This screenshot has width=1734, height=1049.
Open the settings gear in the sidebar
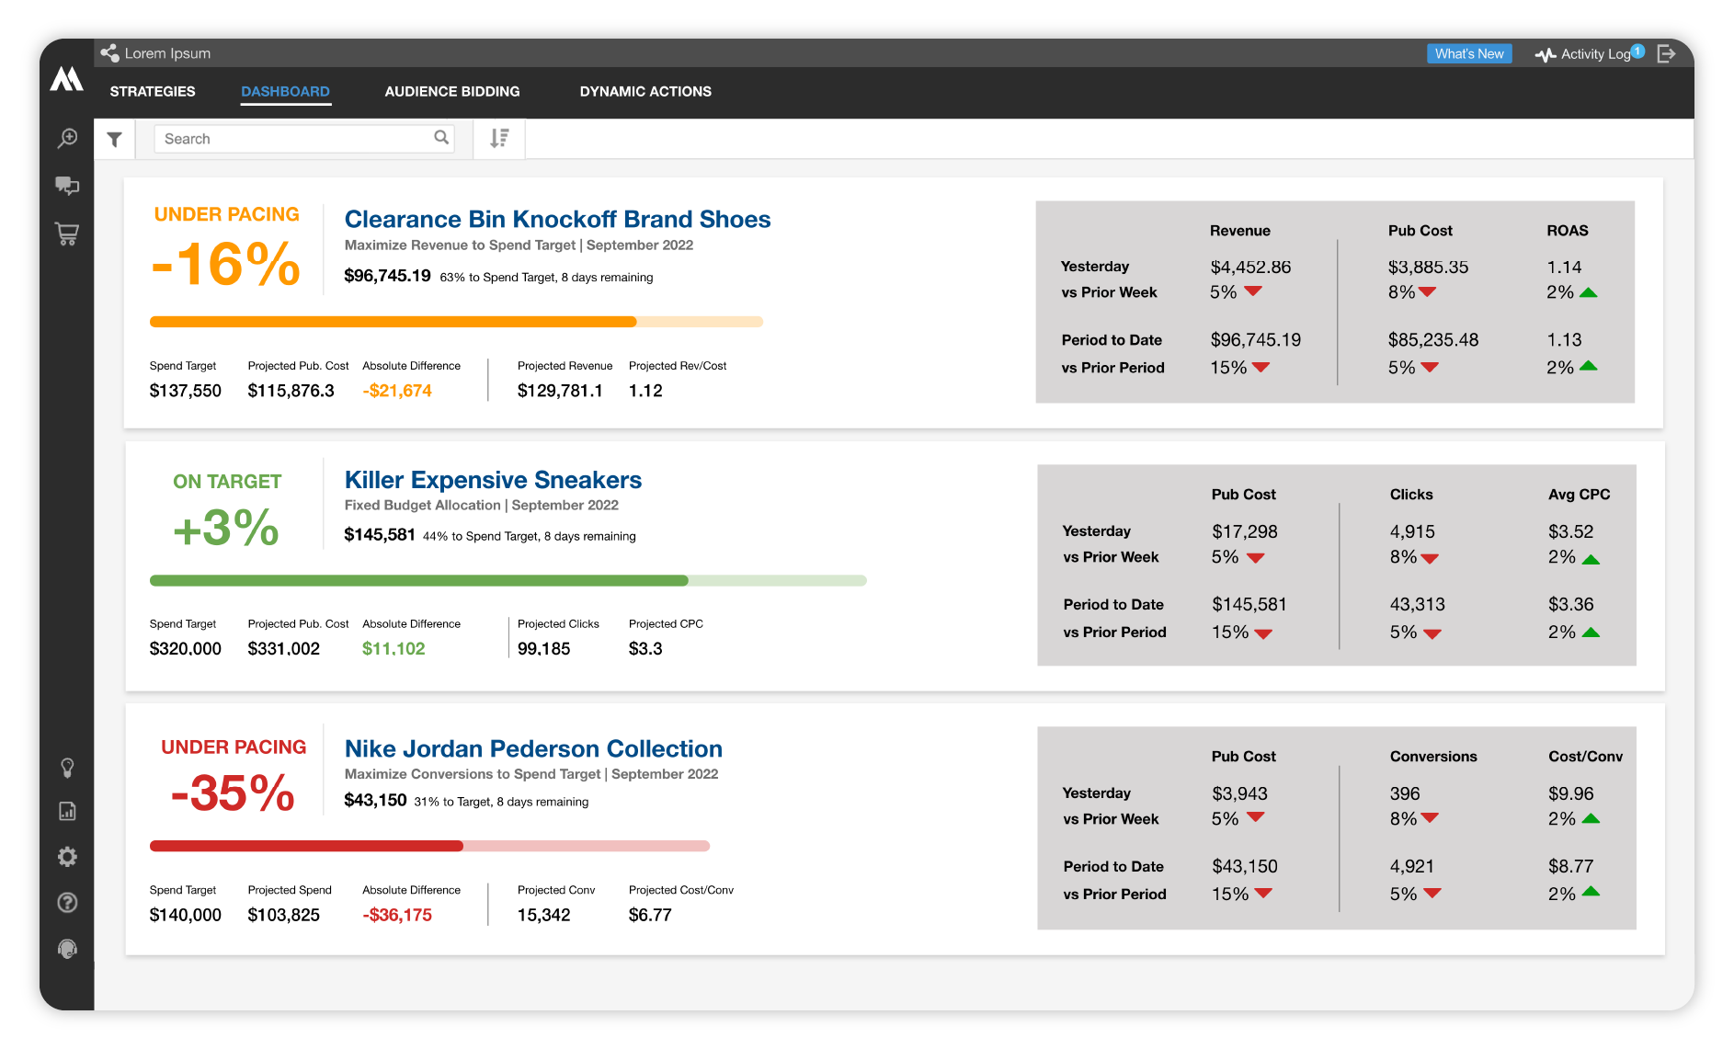point(67,857)
